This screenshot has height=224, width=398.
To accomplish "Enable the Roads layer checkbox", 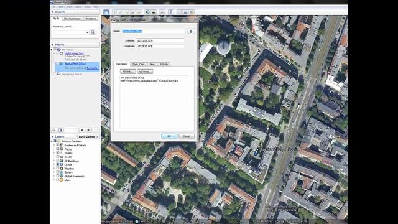I will 58,157.
